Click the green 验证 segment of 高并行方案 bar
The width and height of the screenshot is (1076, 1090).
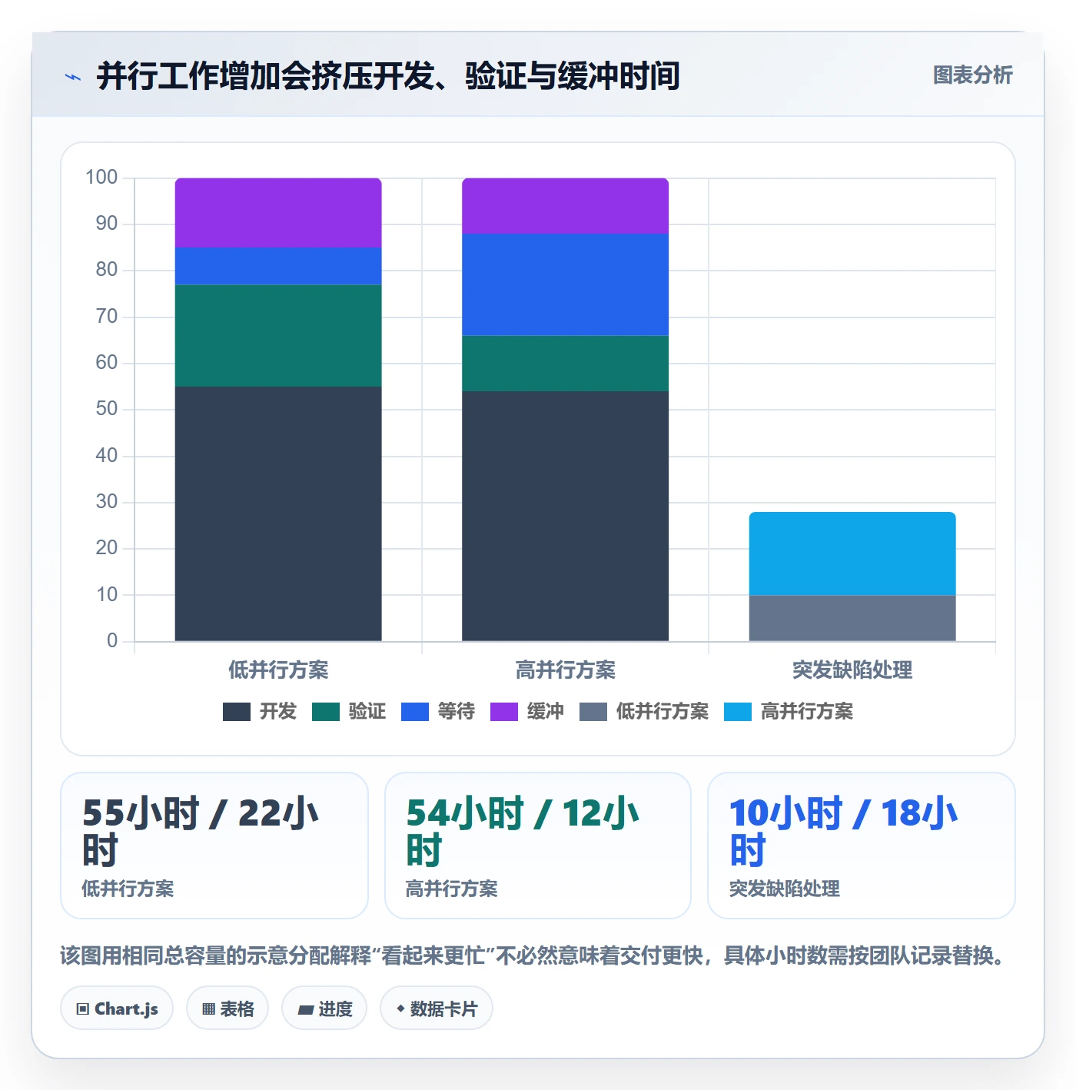pyautogui.click(x=565, y=364)
